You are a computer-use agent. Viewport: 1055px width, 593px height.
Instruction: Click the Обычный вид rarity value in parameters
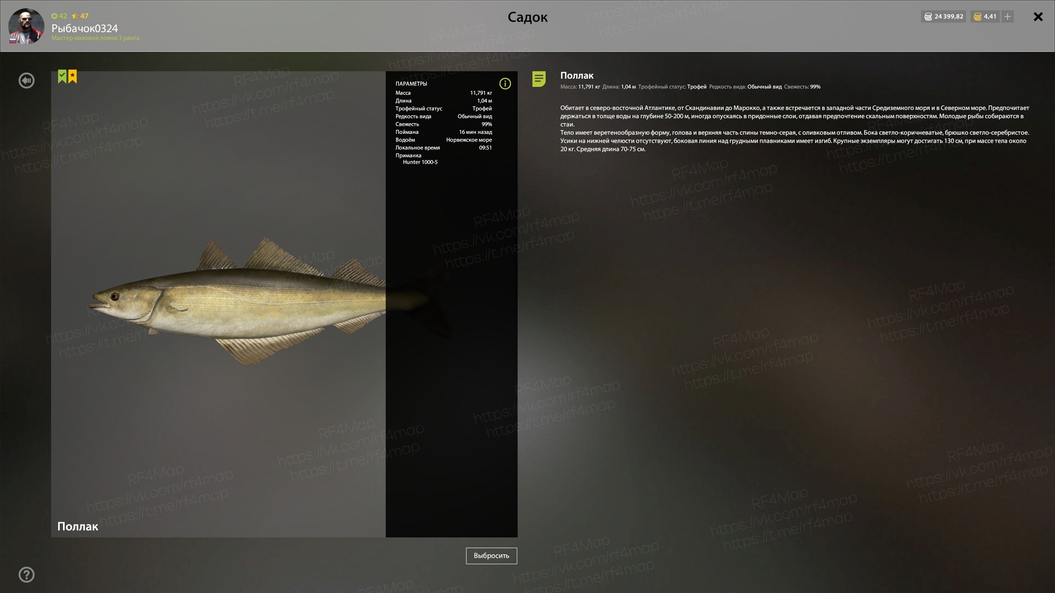[475, 117]
